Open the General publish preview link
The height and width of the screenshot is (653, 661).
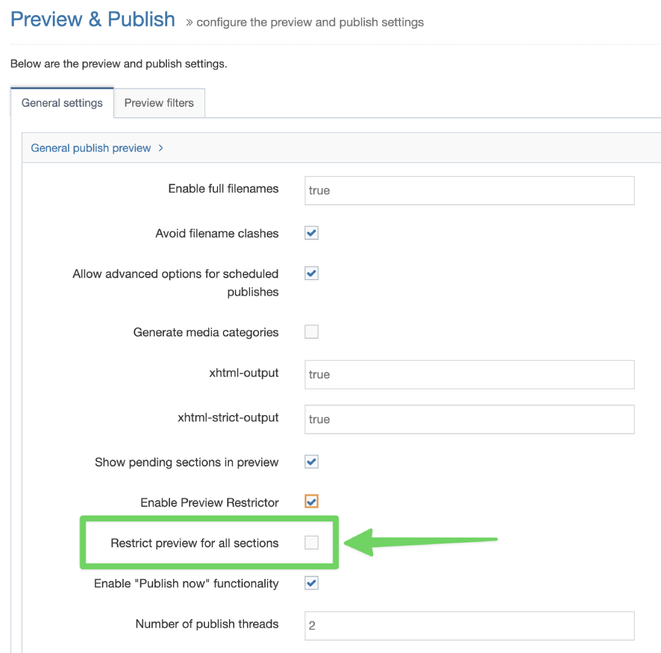pos(91,148)
